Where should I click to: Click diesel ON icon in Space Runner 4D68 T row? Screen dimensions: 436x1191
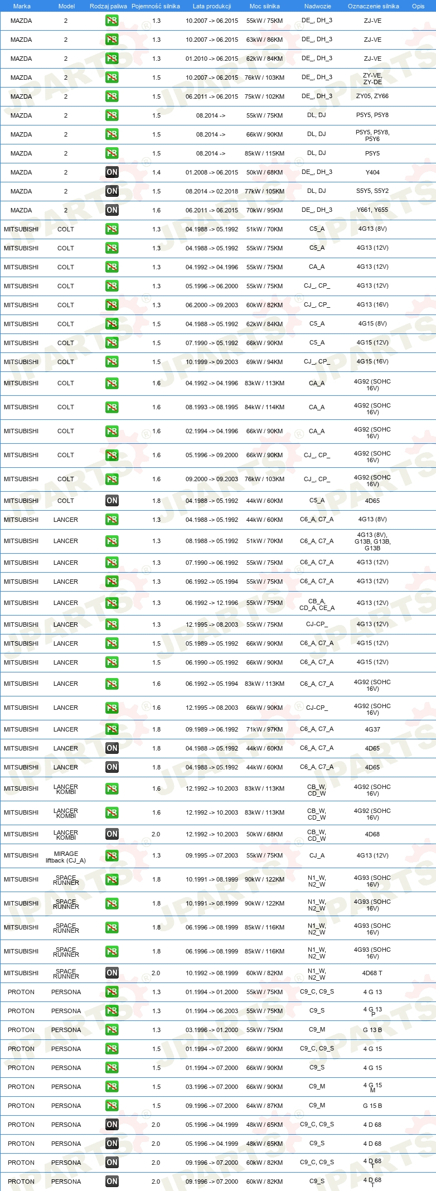pos(112,973)
